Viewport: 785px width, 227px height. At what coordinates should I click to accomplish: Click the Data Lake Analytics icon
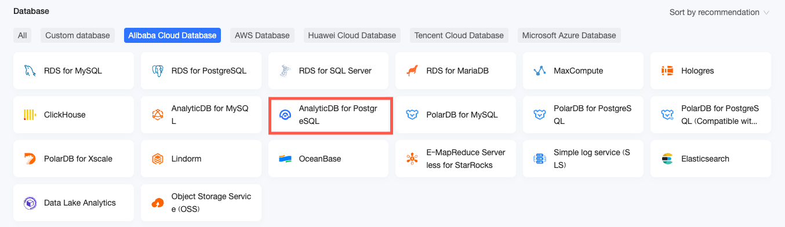30,203
